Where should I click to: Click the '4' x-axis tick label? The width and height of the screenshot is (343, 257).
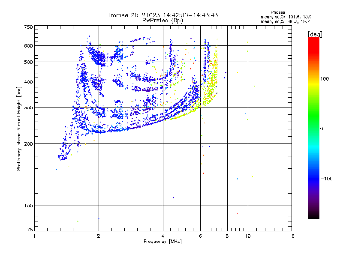(163, 236)
